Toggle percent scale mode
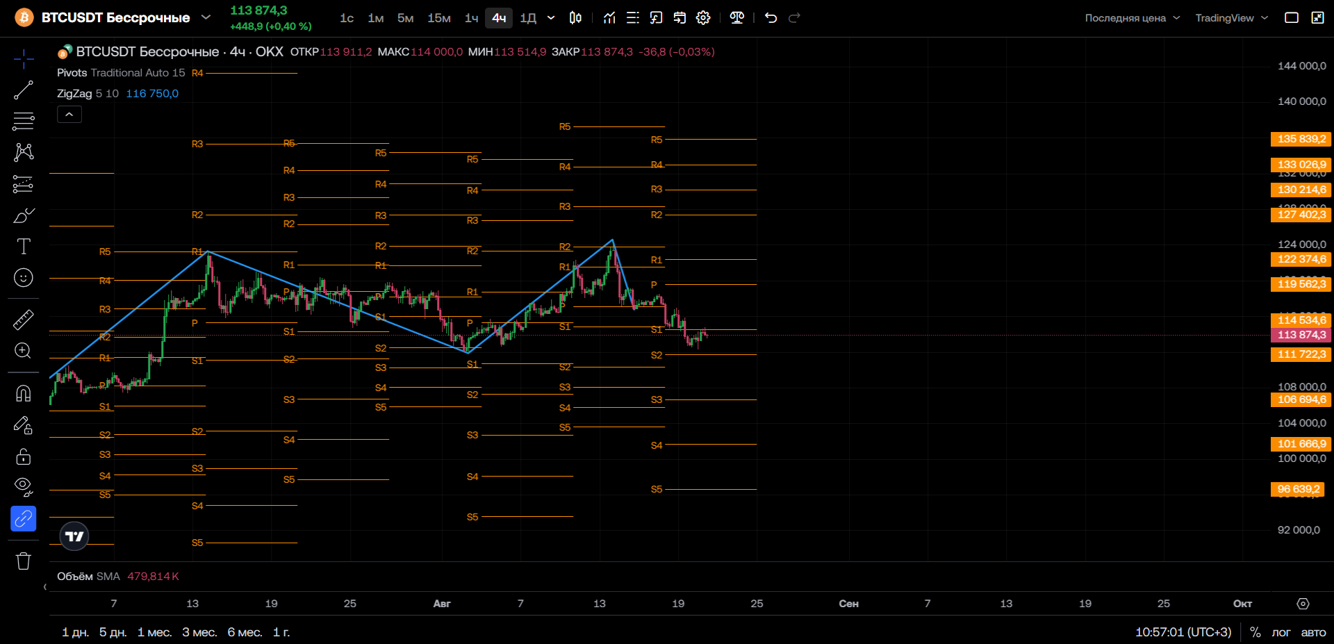This screenshot has height=644, width=1334. pos(1255,632)
